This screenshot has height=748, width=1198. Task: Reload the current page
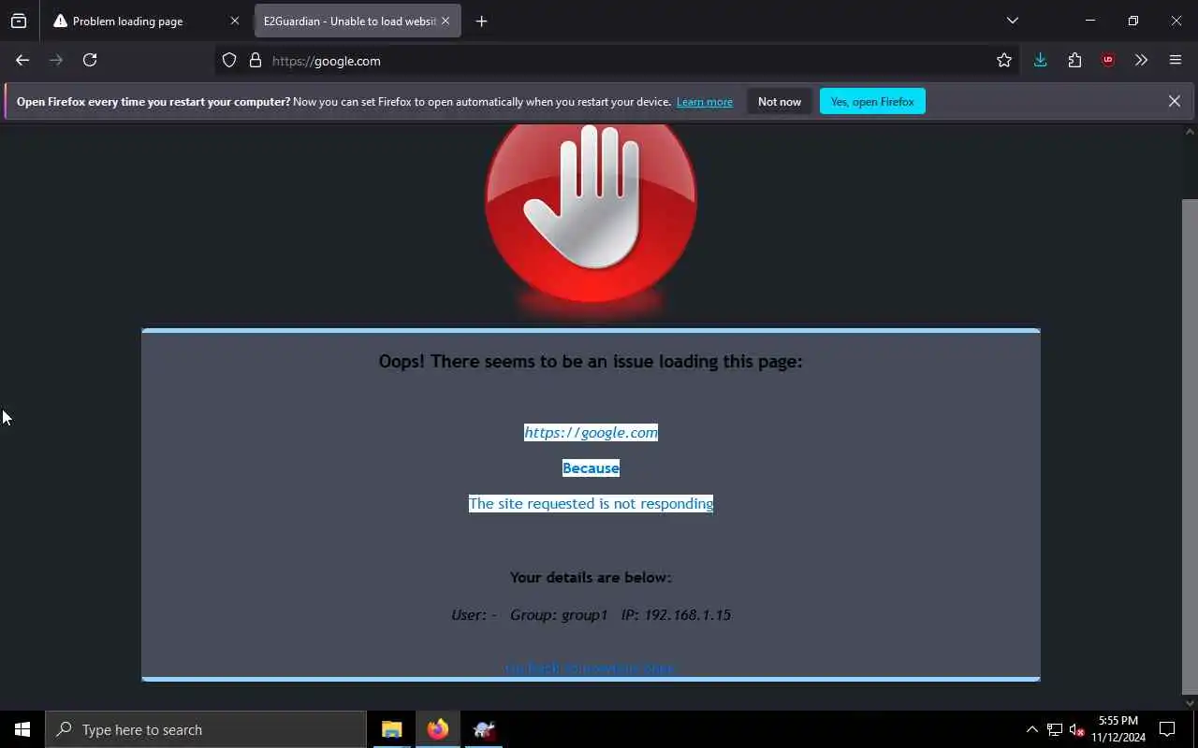90,60
